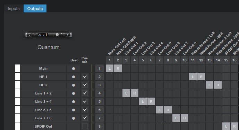Switch to the Inputs tab
Image resolution: width=239 pixels, height=130 pixels.
tap(14, 9)
